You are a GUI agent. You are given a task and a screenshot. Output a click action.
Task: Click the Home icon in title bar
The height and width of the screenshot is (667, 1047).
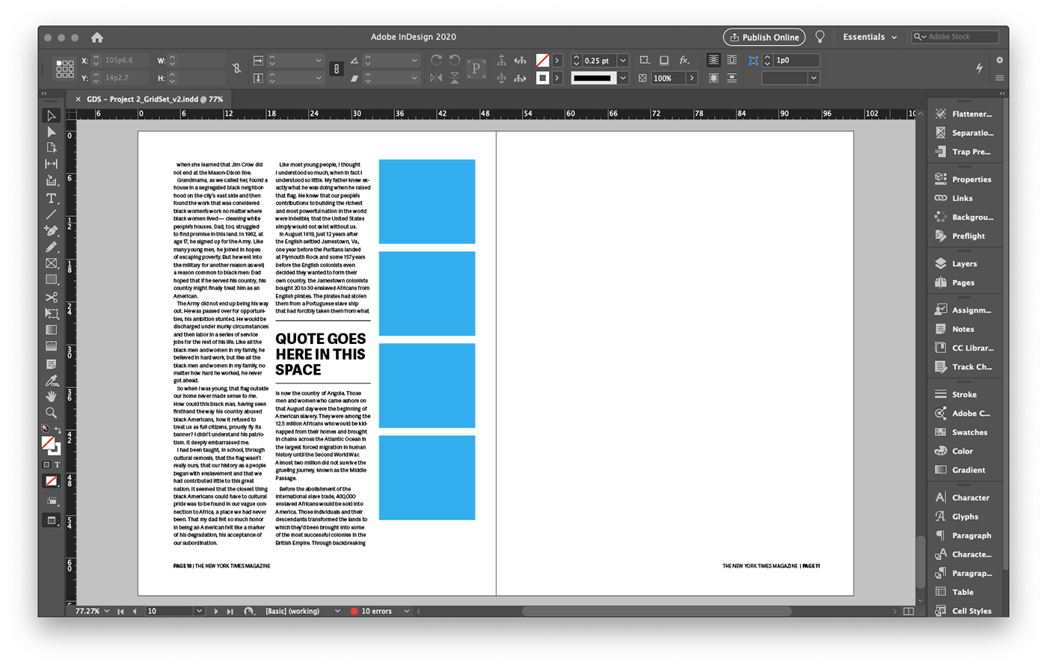[96, 37]
